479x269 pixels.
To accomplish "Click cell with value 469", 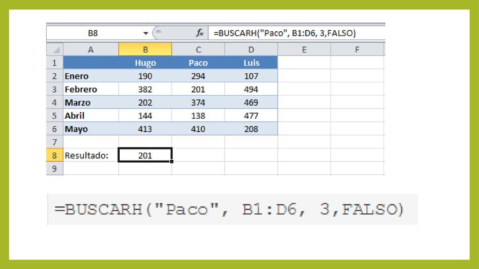I will [251, 102].
